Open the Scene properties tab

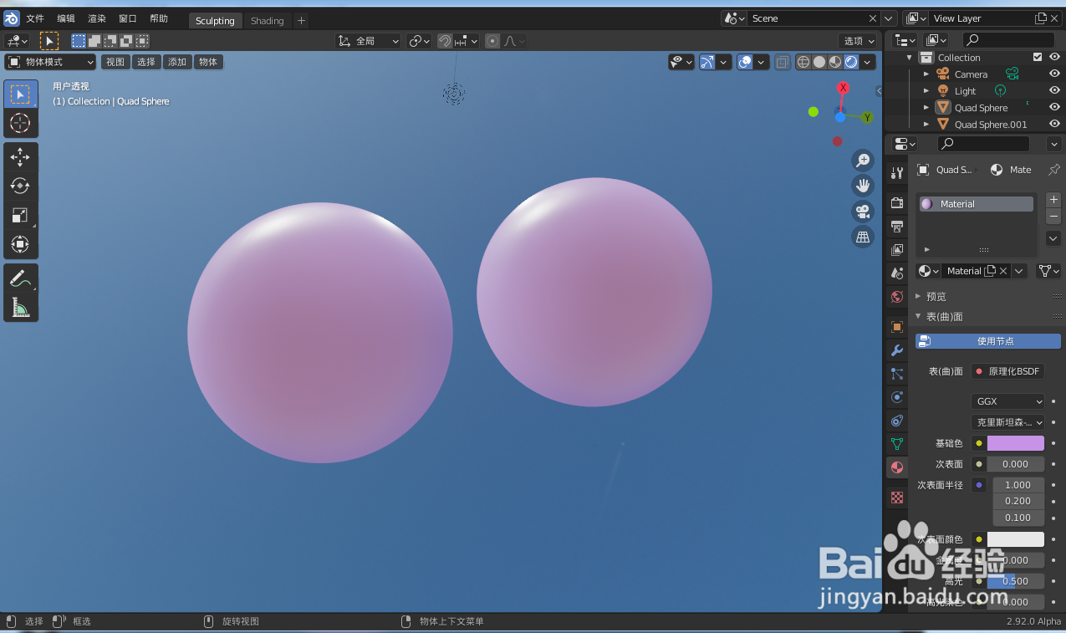coord(897,273)
